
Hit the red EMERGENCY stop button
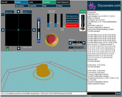click(x=52, y=40)
